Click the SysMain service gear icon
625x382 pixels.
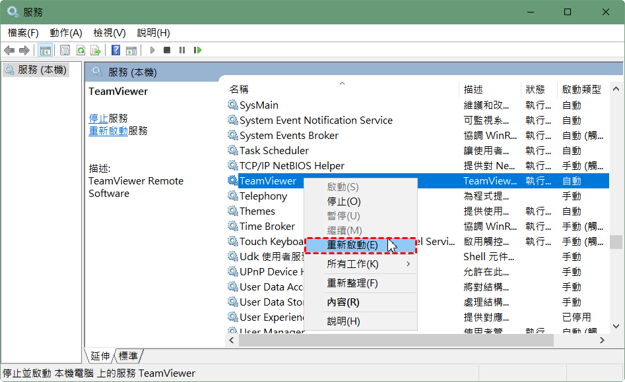tap(233, 105)
